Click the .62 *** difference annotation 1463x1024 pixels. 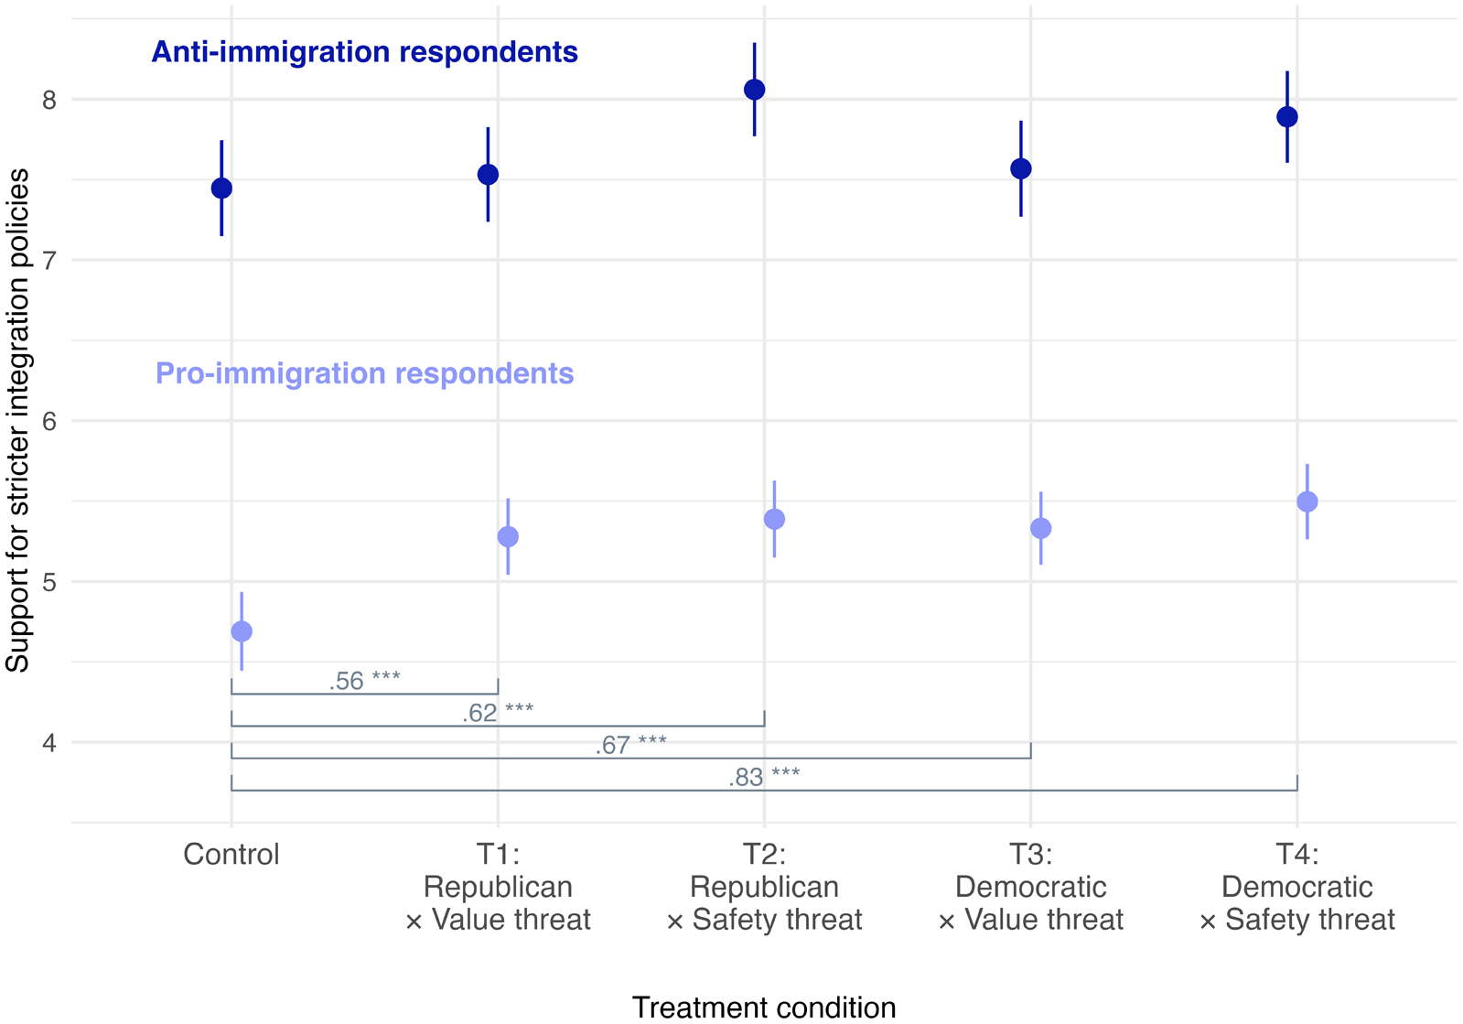(x=498, y=713)
